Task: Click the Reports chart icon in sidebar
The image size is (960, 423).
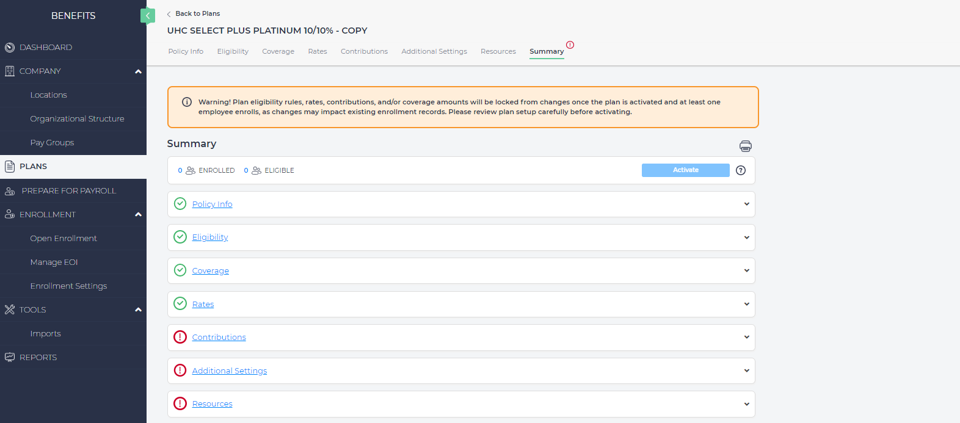Action: coord(10,358)
